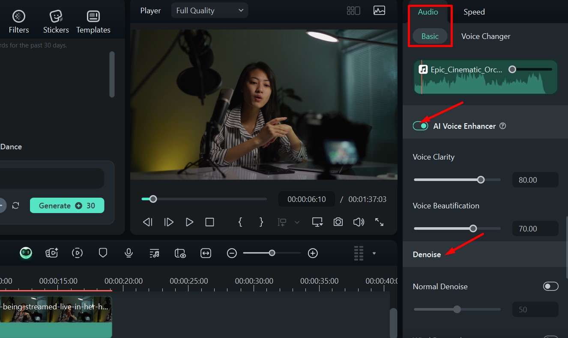568x338 pixels.
Task: Click the track view layout icon
Action: pos(359,253)
